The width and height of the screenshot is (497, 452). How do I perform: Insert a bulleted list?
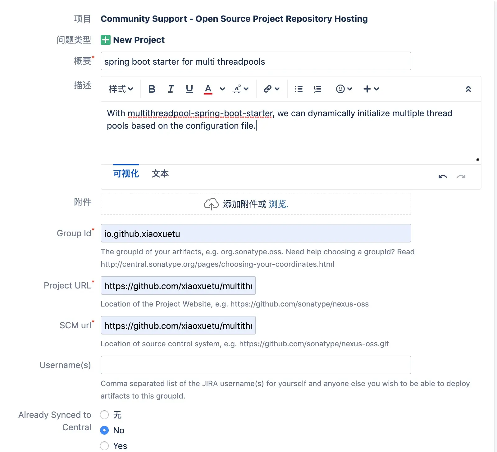pos(299,89)
